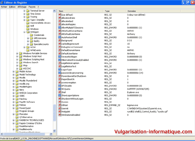Click the LogonType DWORD icon
The image size is (195, 141).
(x=60, y=70)
